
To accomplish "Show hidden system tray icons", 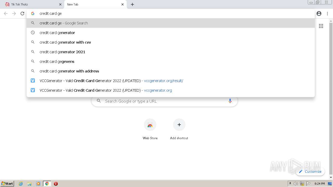I will click(x=290, y=184).
